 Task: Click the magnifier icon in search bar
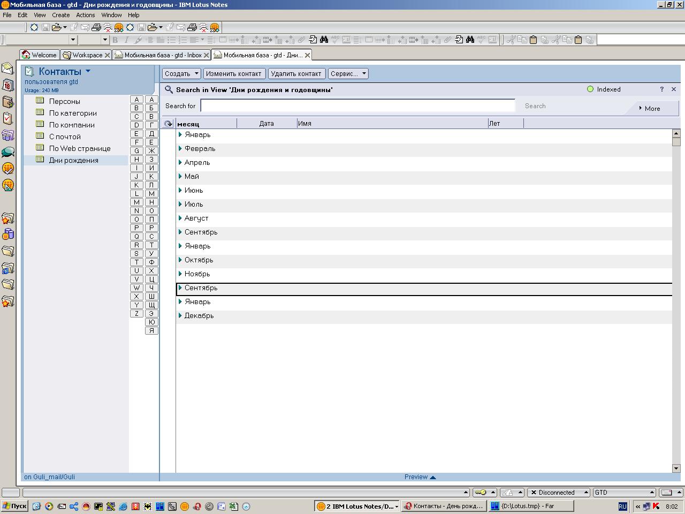coord(169,90)
